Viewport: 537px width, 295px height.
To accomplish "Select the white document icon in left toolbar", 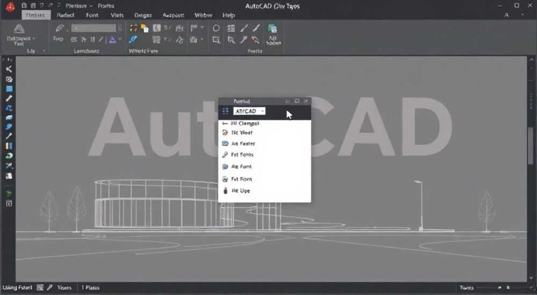I will 9,176.
